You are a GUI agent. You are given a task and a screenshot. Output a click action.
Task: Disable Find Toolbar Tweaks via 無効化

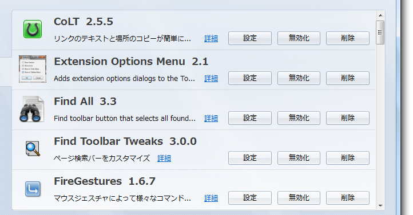click(299, 158)
